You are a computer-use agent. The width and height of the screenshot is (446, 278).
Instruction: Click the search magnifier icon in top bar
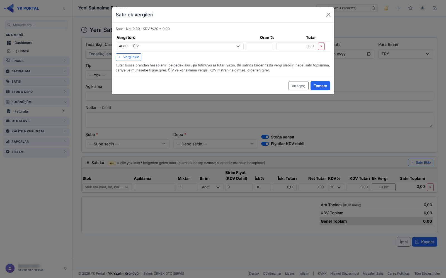374,8
